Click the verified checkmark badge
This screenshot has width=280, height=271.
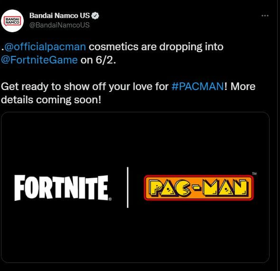pos(95,16)
